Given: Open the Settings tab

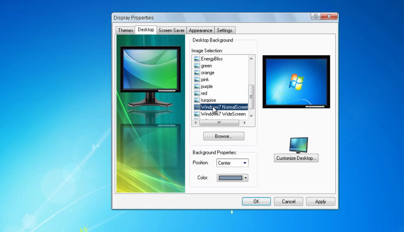Looking at the screenshot, I should (224, 30).
